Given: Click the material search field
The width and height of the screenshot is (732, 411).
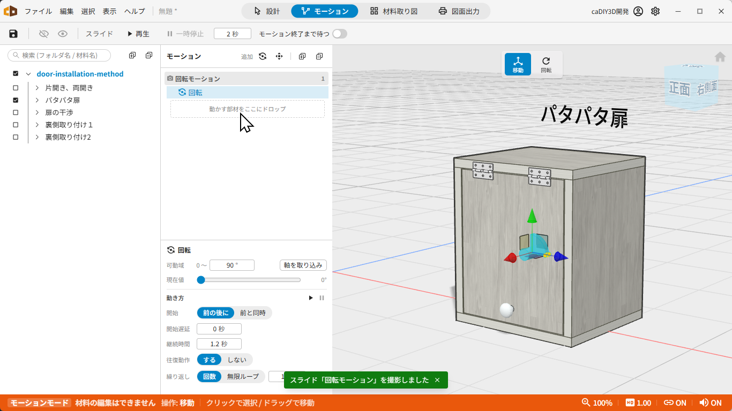Looking at the screenshot, I should (x=59, y=55).
